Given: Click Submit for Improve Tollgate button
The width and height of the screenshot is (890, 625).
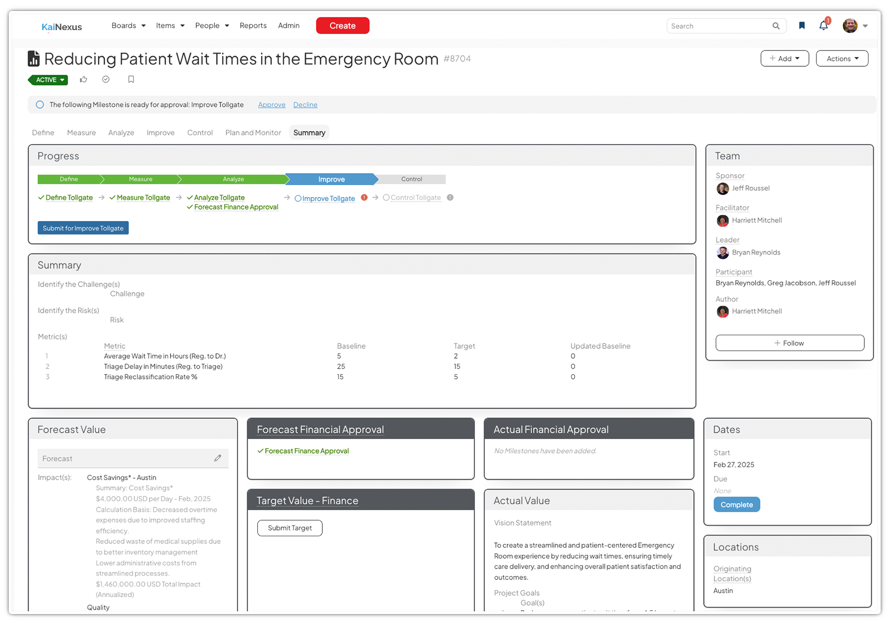Looking at the screenshot, I should [x=83, y=228].
